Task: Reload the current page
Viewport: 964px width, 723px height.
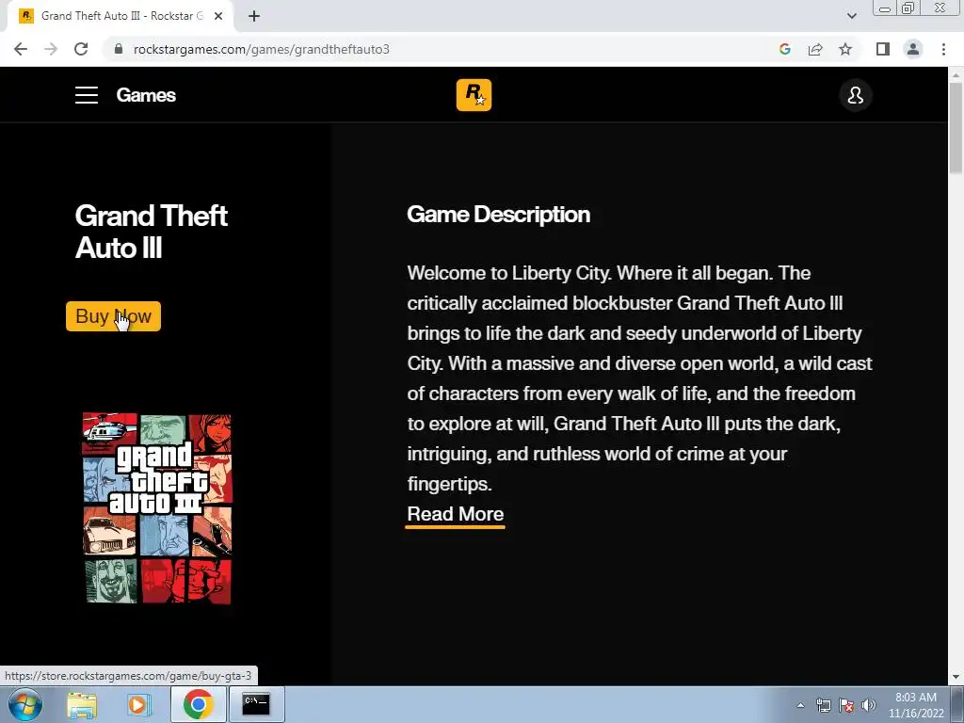Action: pos(81,49)
